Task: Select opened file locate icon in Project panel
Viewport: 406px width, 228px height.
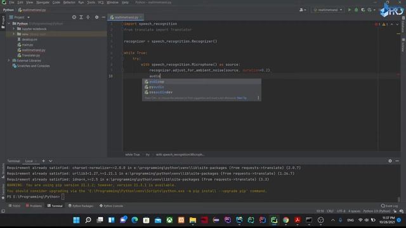Action: click(x=74, y=17)
